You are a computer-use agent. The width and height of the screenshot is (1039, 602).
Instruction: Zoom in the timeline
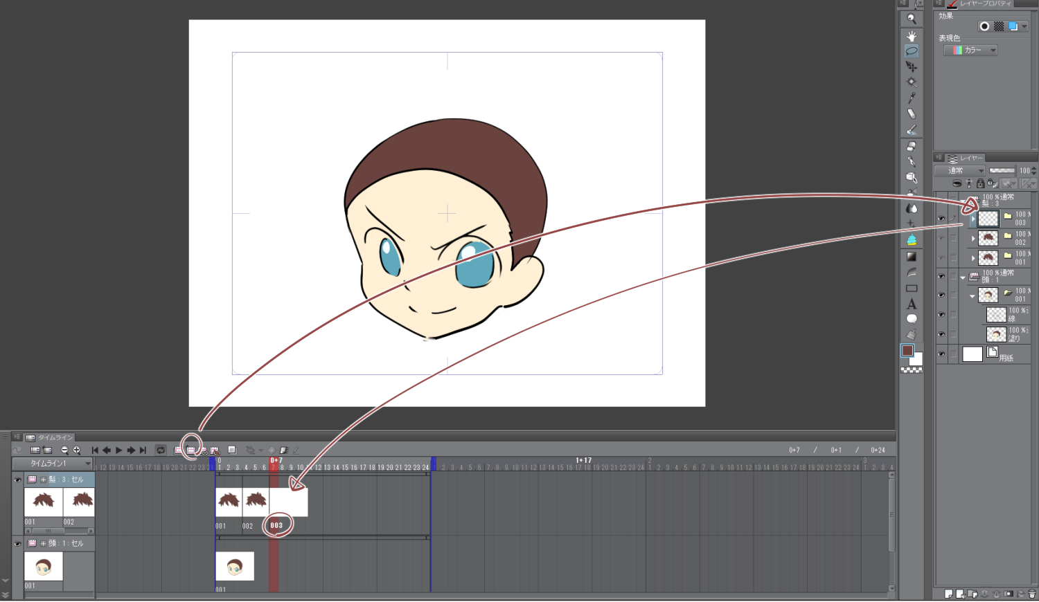point(77,450)
